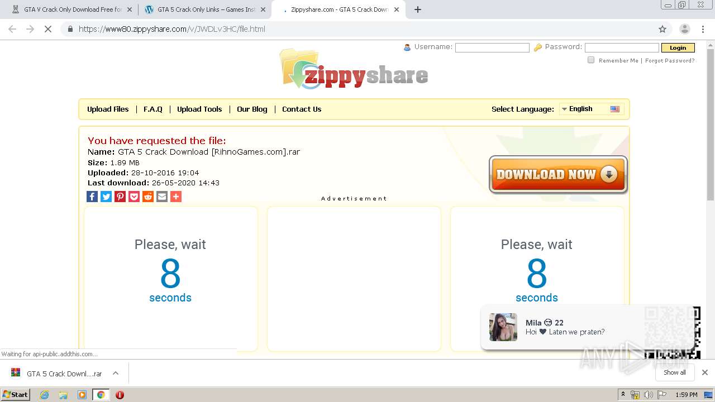
Task: Click the Action Center flag icon
Action: (x=661, y=395)
